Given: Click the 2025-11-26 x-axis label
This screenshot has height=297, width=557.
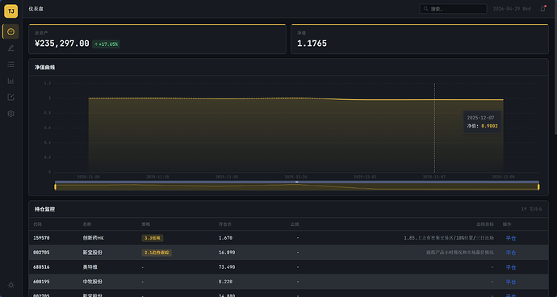Looking at the screenshot, I should 296,177.
